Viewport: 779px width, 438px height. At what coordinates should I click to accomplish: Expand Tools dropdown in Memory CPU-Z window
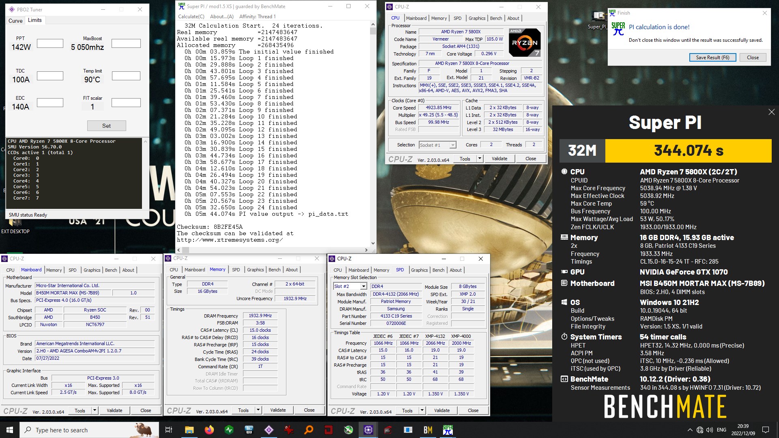258,410
